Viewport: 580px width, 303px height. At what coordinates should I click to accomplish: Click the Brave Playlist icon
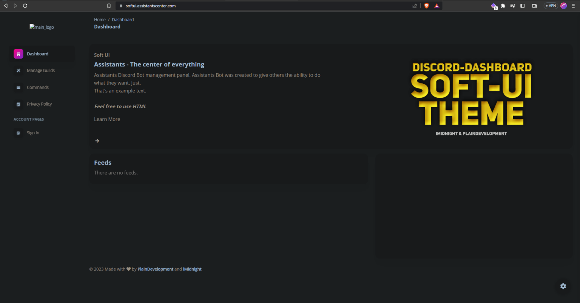click(x=512, y=5)
